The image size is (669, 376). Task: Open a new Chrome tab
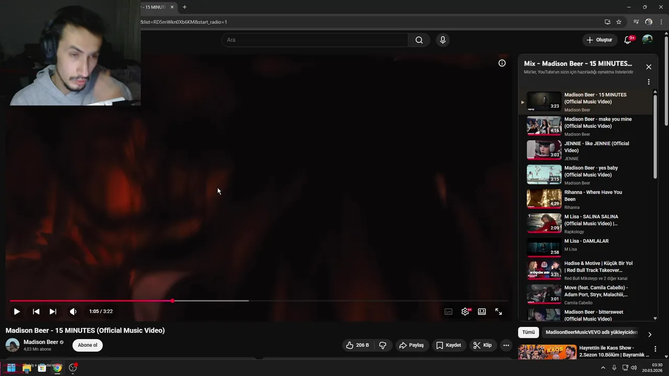(x=184, y=7)
